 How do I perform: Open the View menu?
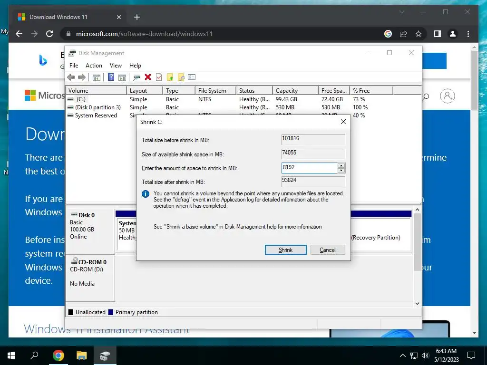click(x=116, y=66)
